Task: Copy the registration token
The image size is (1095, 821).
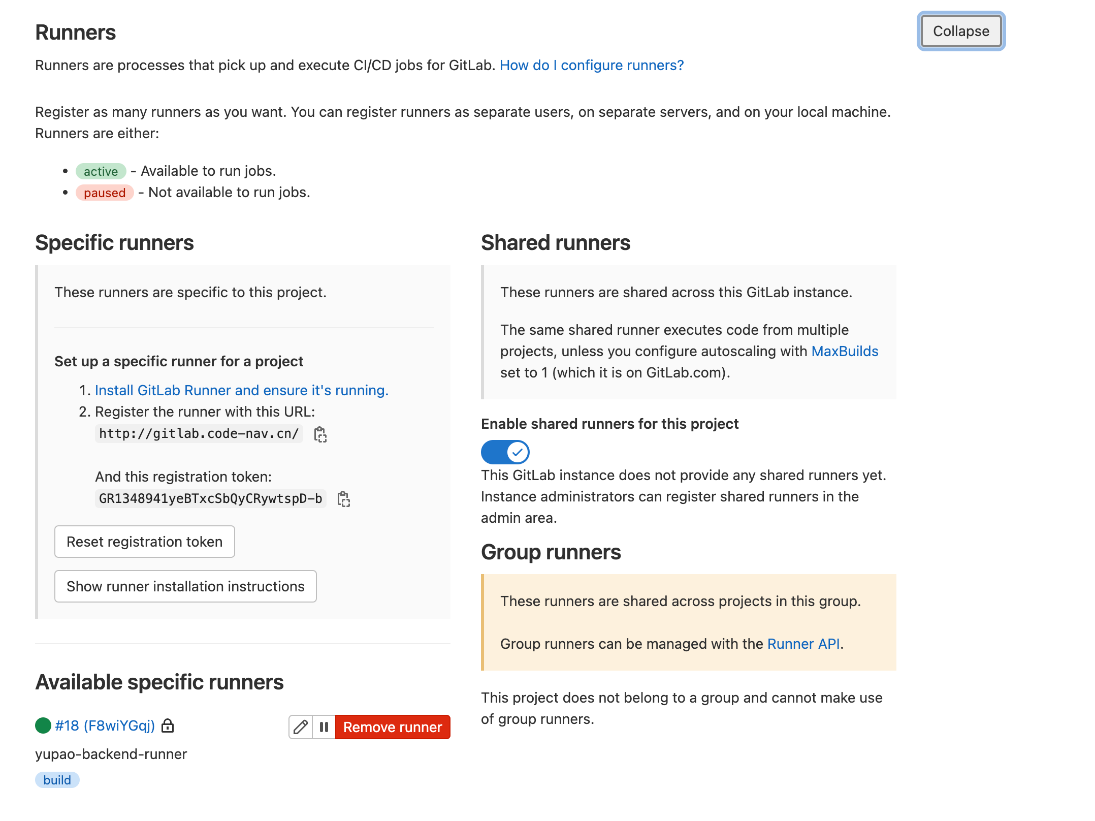Action: point(344,499)
